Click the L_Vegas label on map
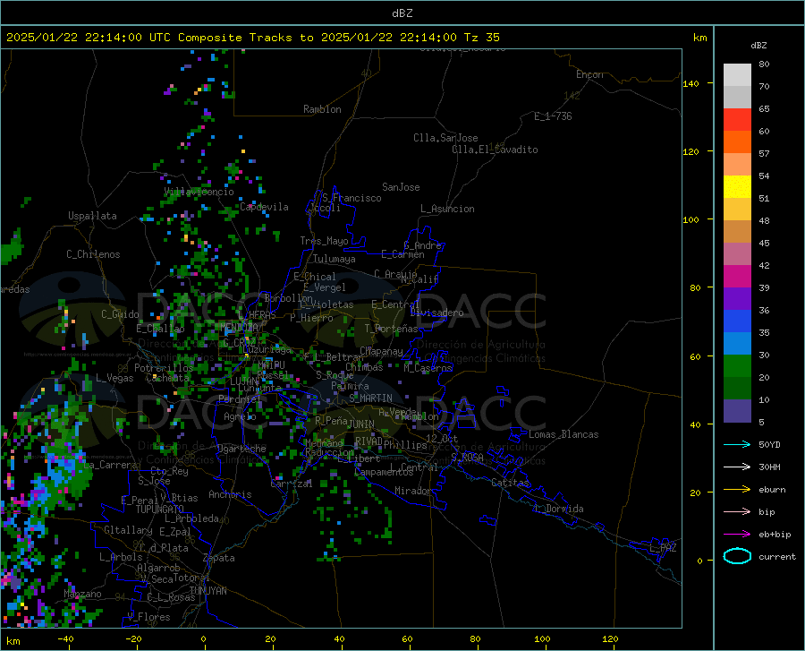 coord(114,378)
